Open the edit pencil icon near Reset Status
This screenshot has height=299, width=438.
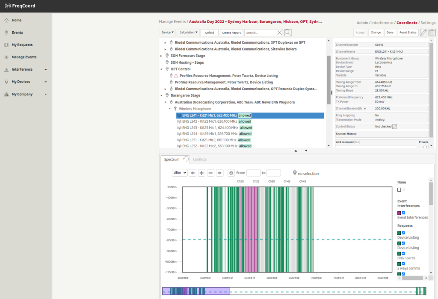423,32
